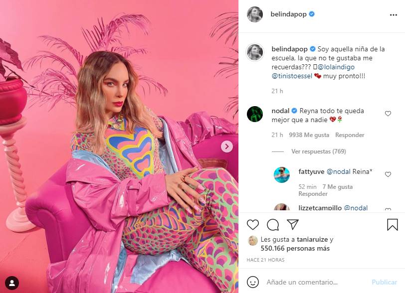Like nodal's comment with heart
This screenshot has width=405, height=293.
pyautogui.click(x=388, y=113)
